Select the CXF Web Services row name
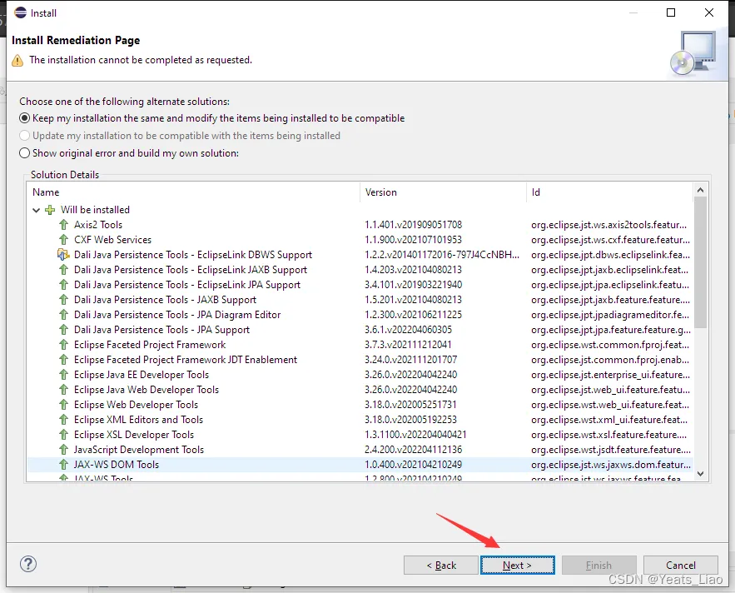 [x=113, y=240]
